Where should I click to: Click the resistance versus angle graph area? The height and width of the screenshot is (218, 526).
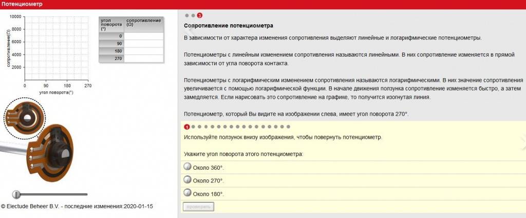coord(56,48)
